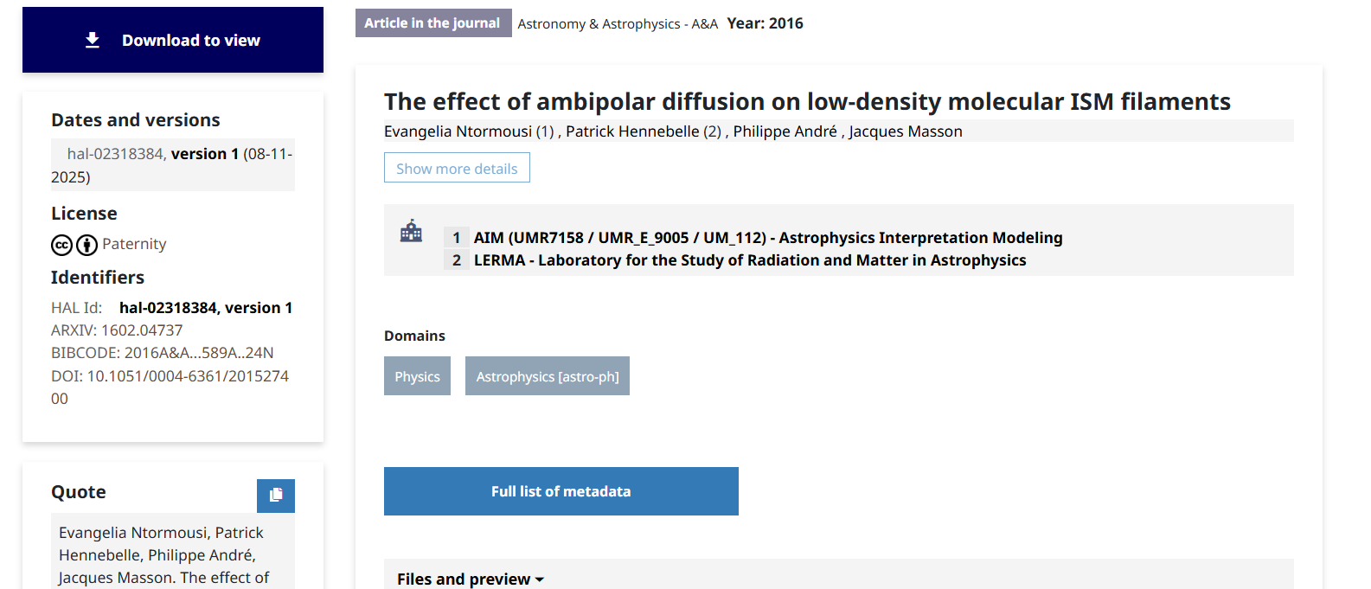This screenshot has height=589, width=1371.
Task: Click the CC attribution person icon
Action: tap(87, 246)
